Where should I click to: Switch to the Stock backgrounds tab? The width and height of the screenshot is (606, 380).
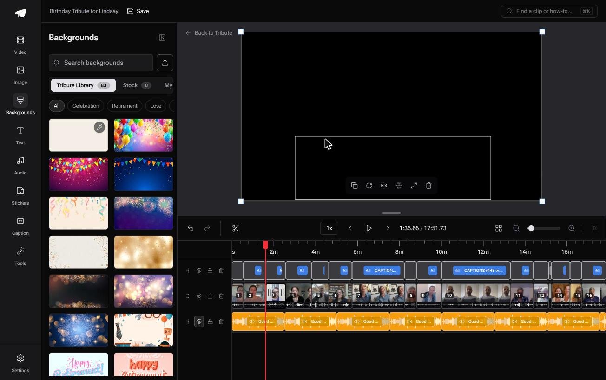point(137,85)
